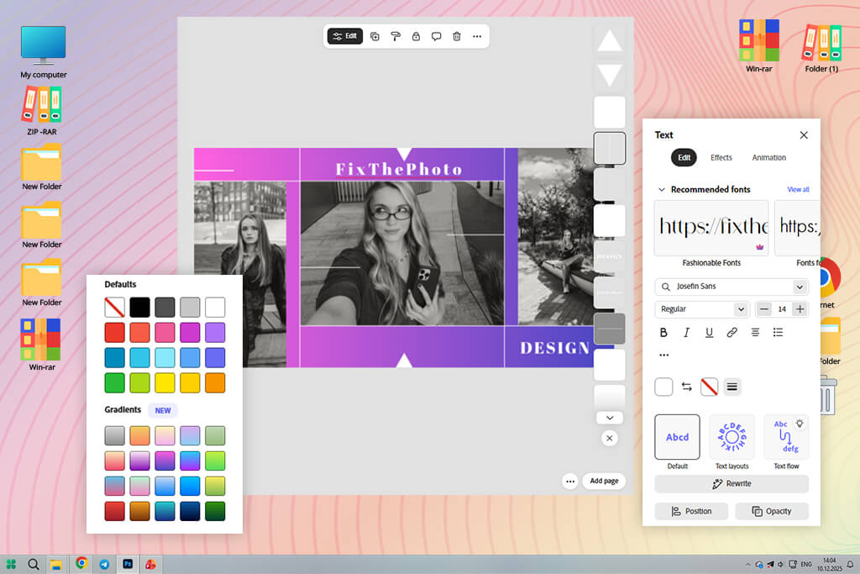The height and width of the screenshot is (574, 860).
Task: Open more options in top toolbar
Action: [477, 36]
